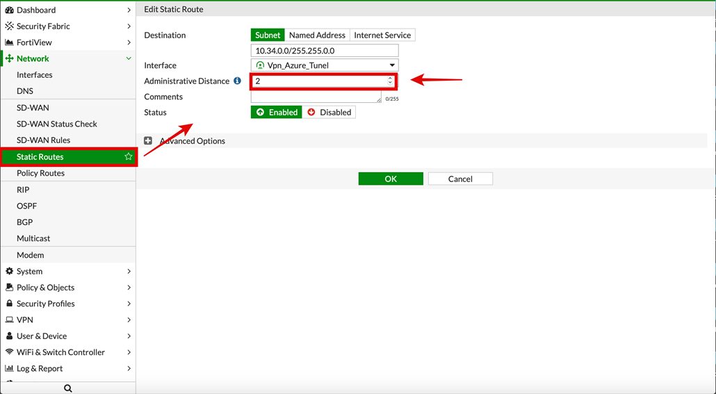Expand the Dashboard menu chevron
The height and width of the screenshot is (394, 716).
click(129, 10)
